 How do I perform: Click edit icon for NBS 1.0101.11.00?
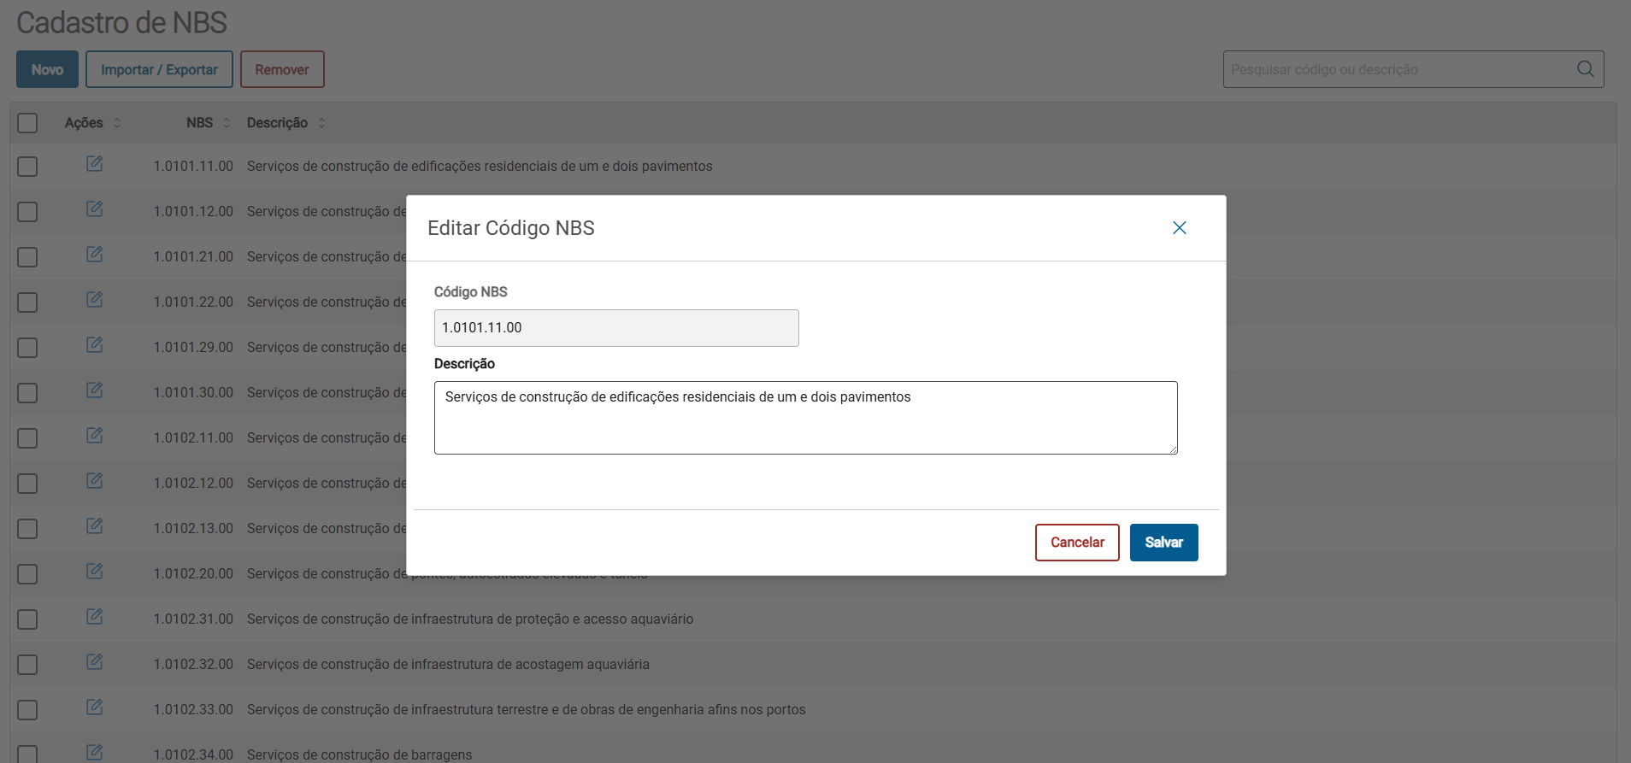pos(94,164)
